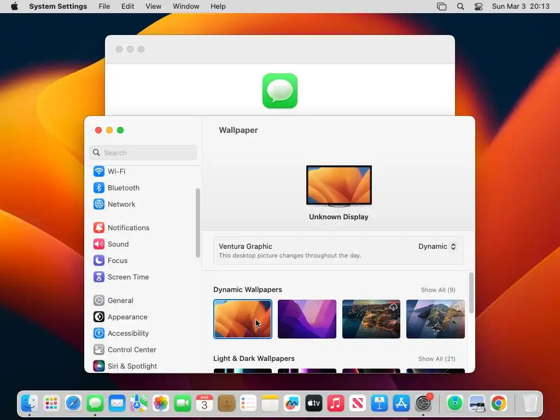Image resolution: width=560 pixels, height=420 pixels.
Task: Select the orange Ventura wallpaper thumbnail
Action: [242, 319]
